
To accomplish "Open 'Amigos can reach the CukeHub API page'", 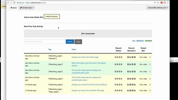I will pyautogui.click(x=88, y=91).
